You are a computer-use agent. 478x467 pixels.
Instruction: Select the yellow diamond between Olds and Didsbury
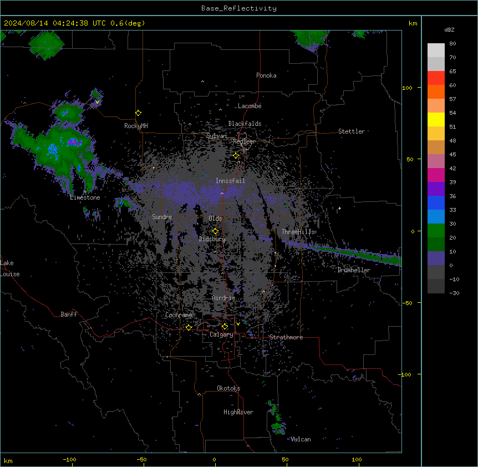215,231
